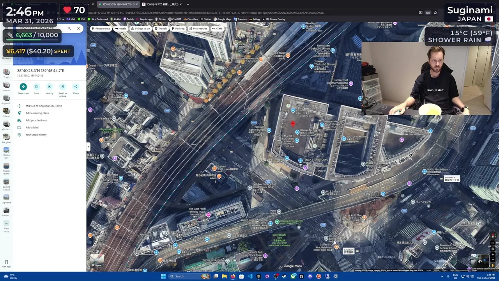Click Add a missing place

pos(37,113)
